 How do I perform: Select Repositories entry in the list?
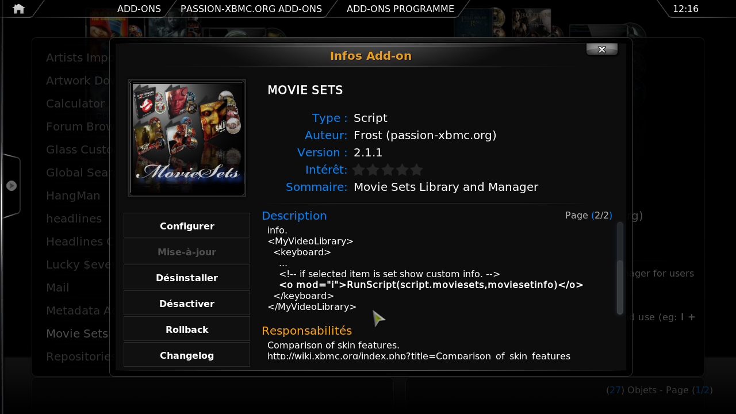(x=78, y=356)
